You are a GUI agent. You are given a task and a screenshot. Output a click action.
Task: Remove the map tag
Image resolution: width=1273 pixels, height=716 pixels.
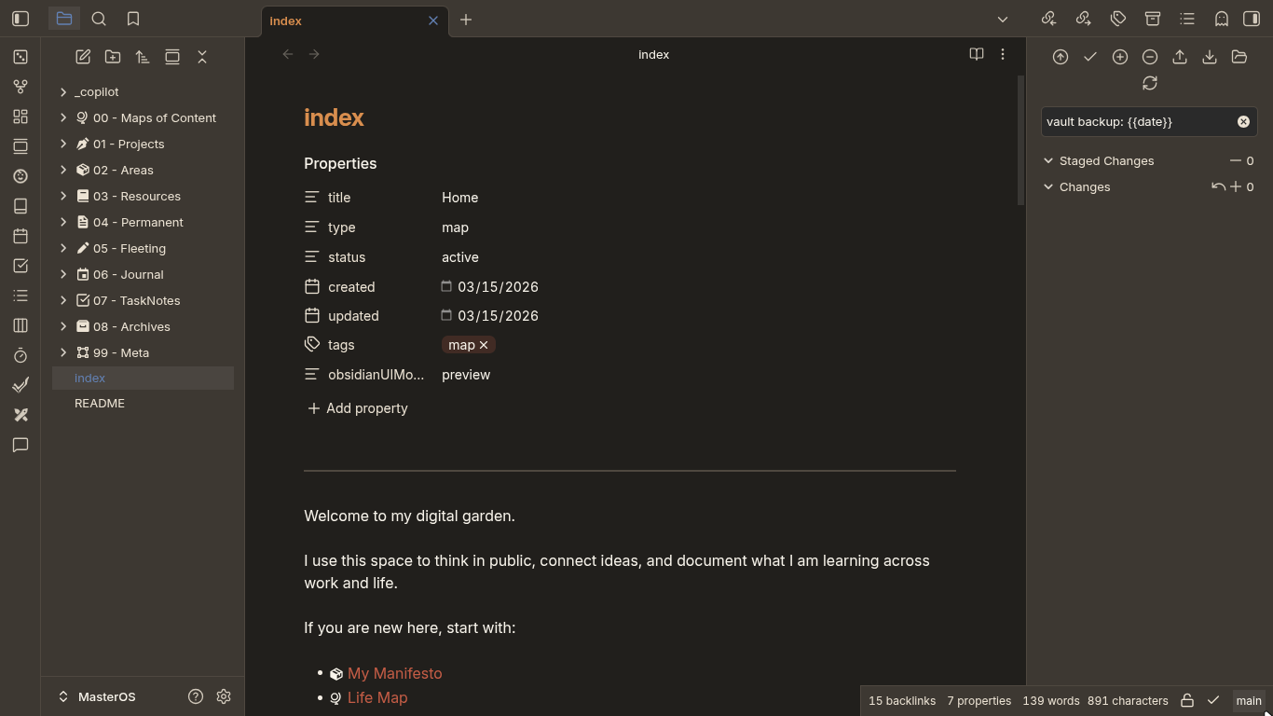tap(484, 345)
